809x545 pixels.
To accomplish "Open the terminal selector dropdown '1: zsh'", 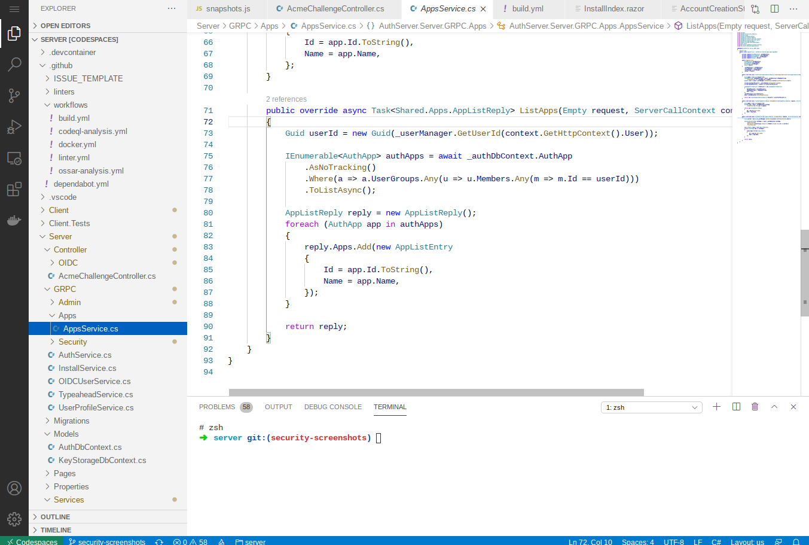I will pyautogui.click(x=651, y=407).
